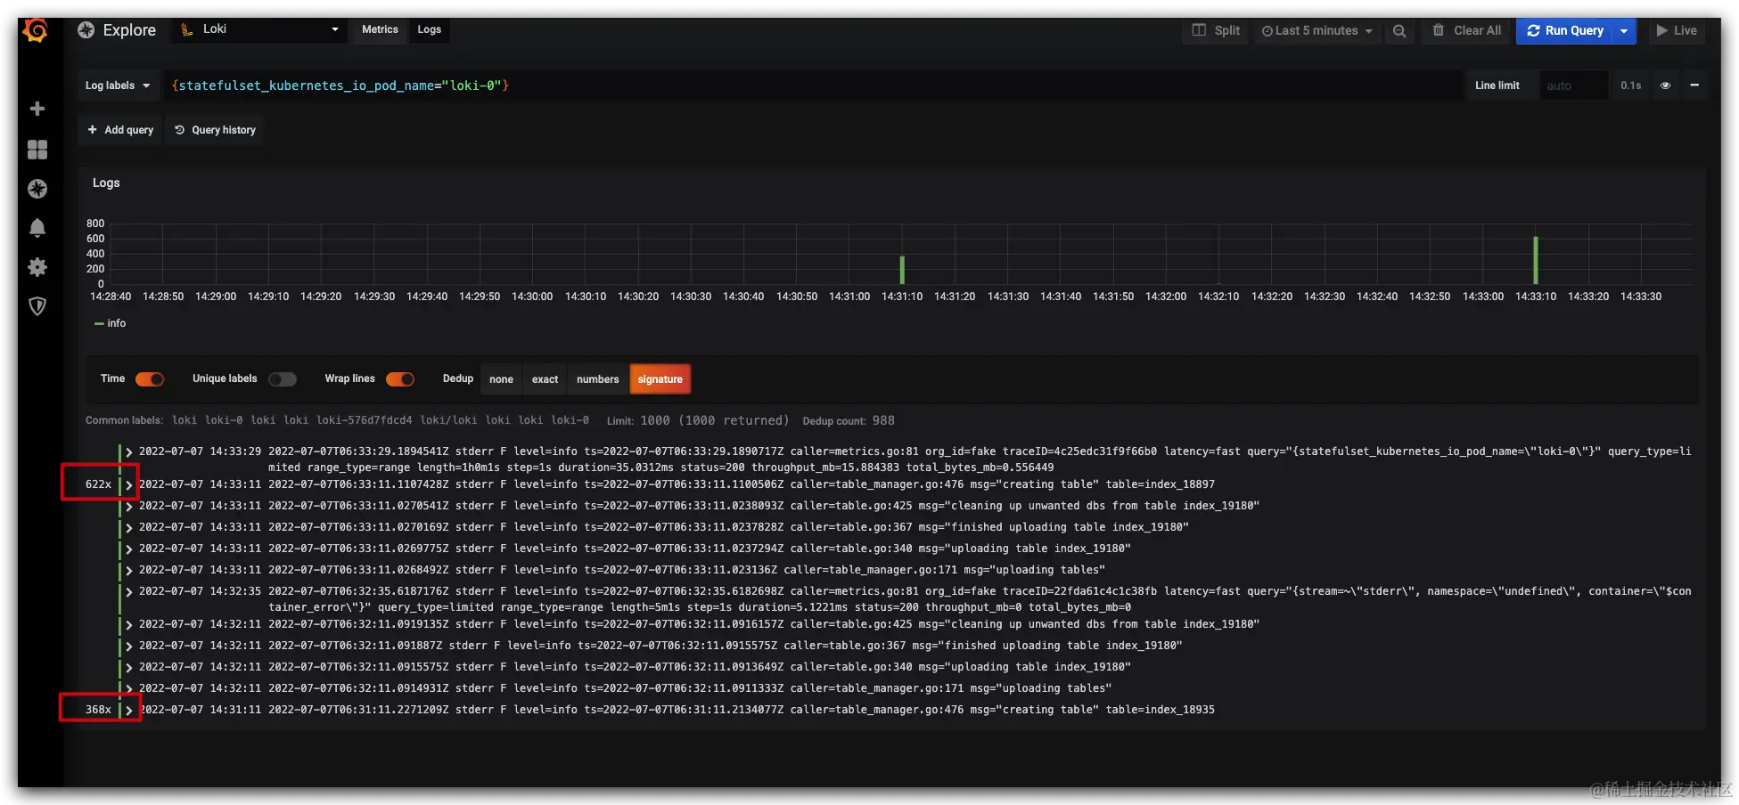
Task: Click the Line limit input field
Action: click(x=1574, y=85)
